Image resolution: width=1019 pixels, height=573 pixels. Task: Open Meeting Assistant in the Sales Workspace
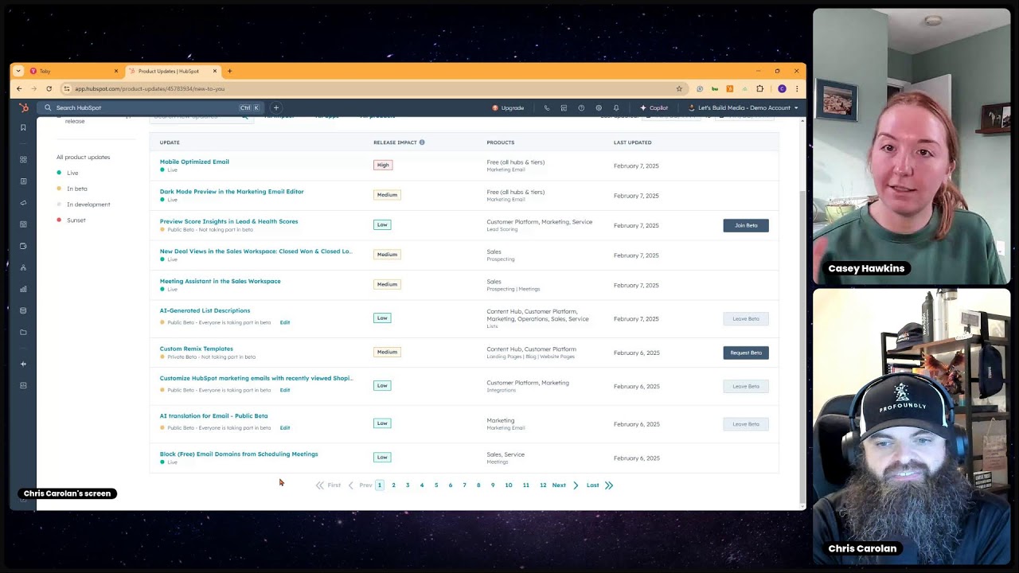pos(220,281)
